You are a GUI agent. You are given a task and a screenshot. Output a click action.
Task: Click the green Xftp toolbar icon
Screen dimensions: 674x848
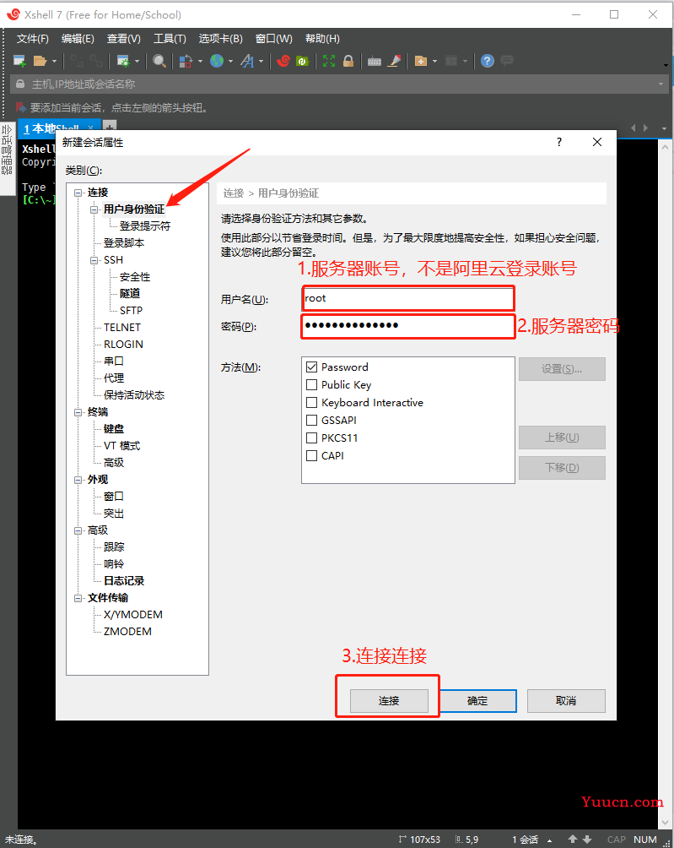[303, 61]
